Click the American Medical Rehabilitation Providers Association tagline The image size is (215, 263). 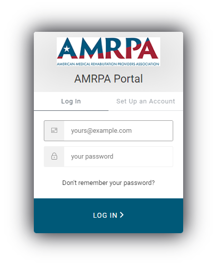(x=108, y=64)
